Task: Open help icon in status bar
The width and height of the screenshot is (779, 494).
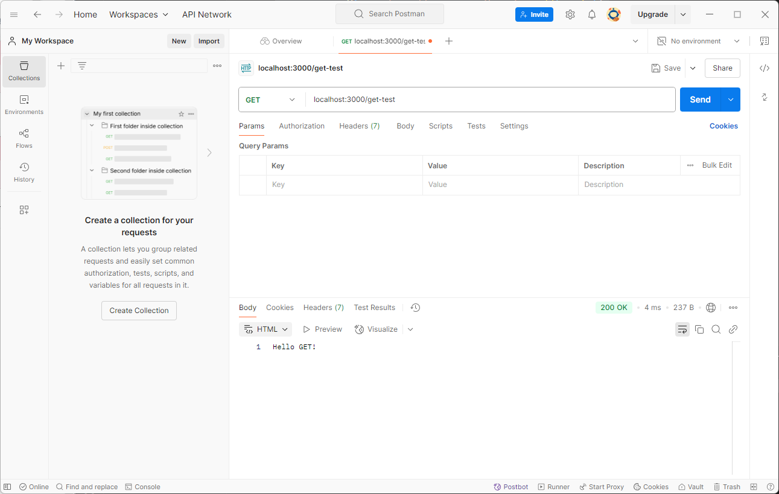Action: 771,487
